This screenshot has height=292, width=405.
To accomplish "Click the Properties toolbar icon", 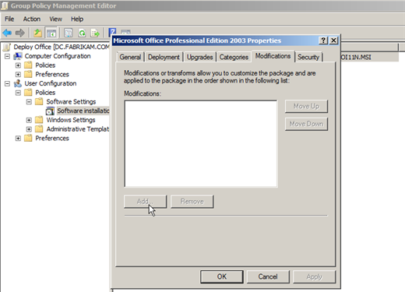I will tap(69, 33).
